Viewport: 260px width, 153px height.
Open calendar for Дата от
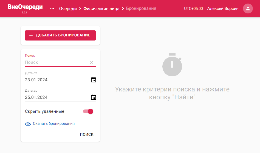point(94,80)
